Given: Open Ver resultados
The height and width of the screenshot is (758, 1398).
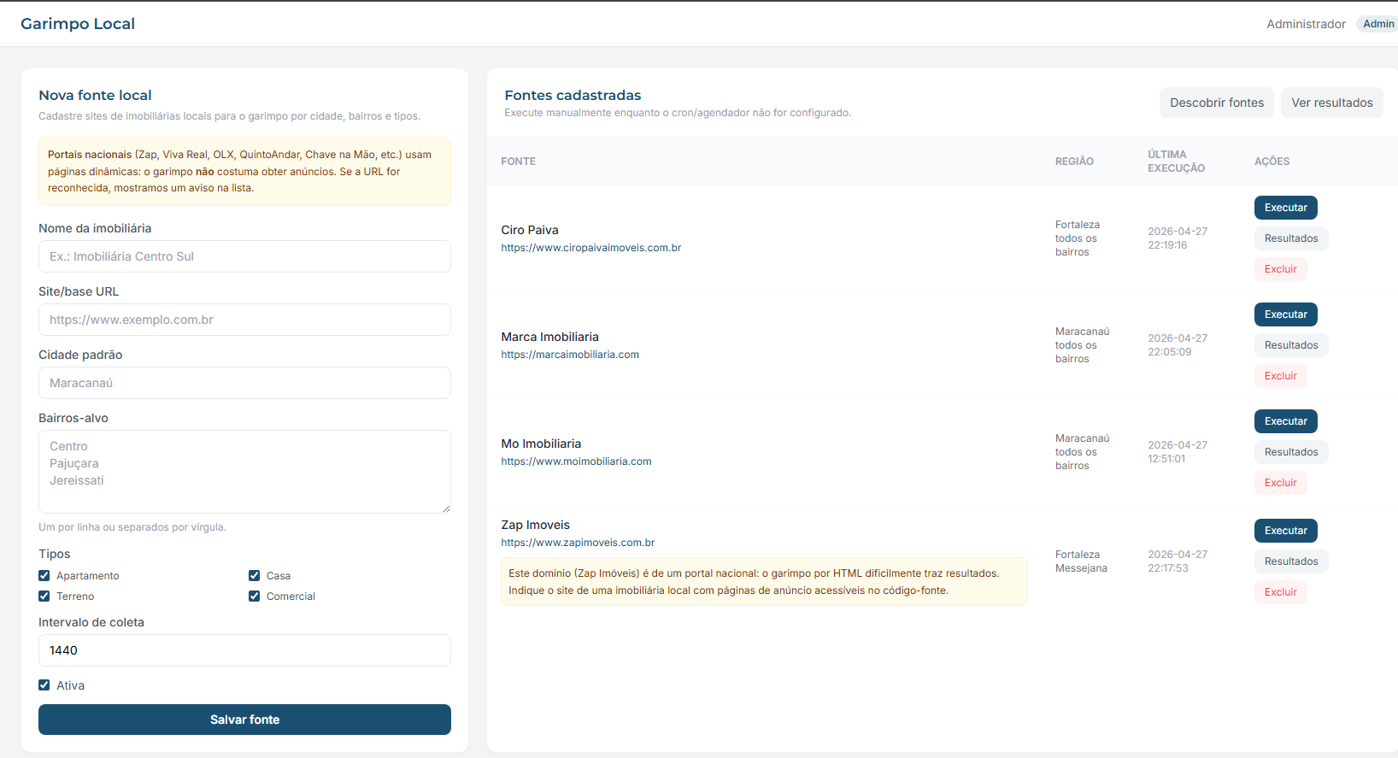Looking at the screenshot, I should click(x=1332, y=103).
